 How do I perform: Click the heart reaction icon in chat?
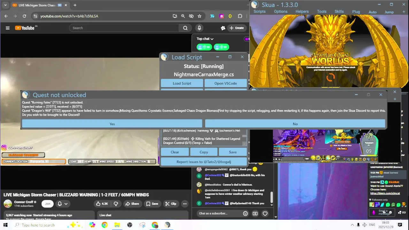pyautogui.click(x=265, y=213)
